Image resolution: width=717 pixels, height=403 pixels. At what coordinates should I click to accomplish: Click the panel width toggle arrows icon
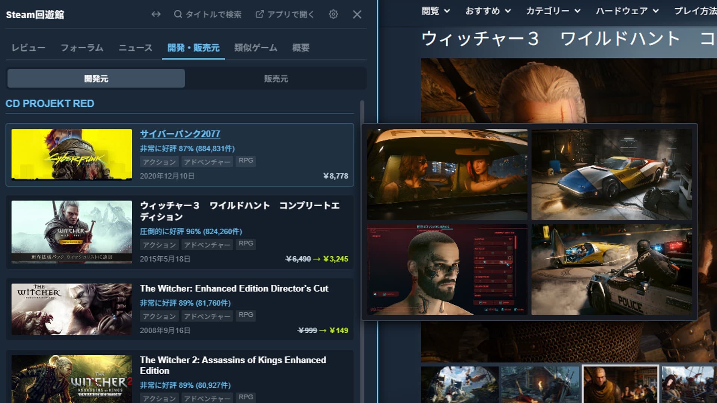[x=156, y=14]
